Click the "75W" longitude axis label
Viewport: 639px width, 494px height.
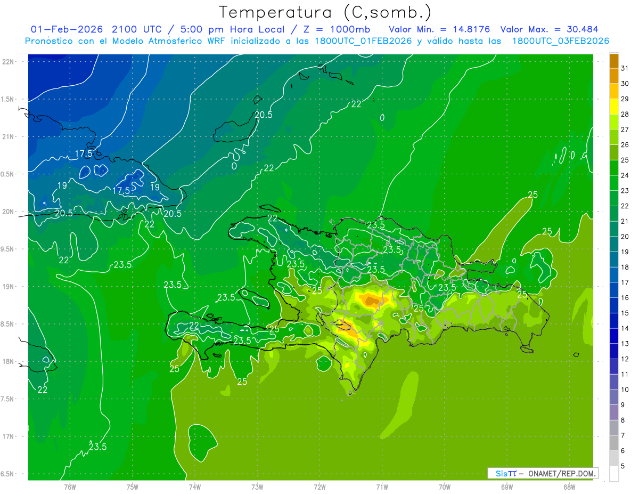pos(133,487)
